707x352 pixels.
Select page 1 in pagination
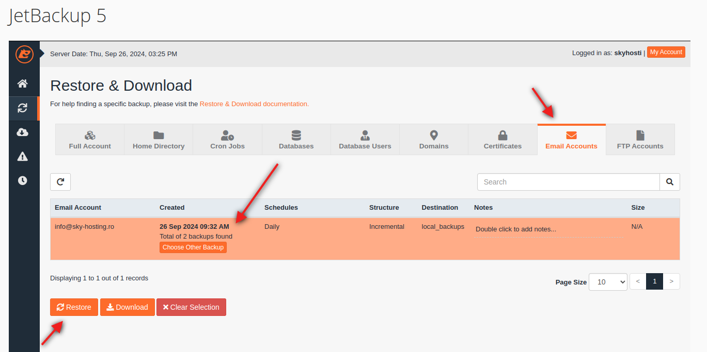[x=655, y=281]
